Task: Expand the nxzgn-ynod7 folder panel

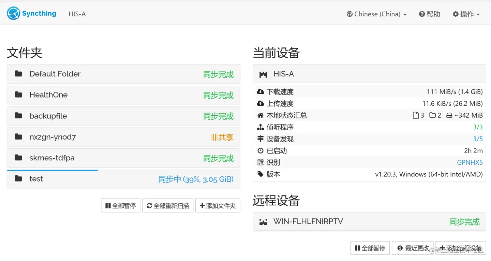Action: tap(123, 137)
